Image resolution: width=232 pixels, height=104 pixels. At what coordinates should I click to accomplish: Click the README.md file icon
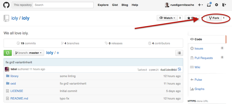click(x=8, y=99)
